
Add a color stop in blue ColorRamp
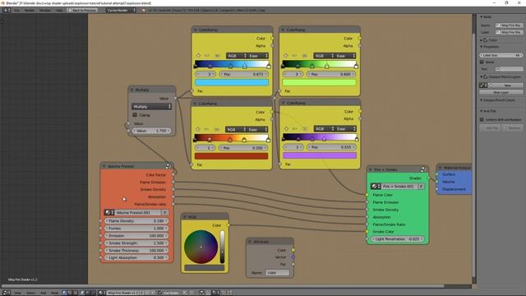tap(198, 55)
